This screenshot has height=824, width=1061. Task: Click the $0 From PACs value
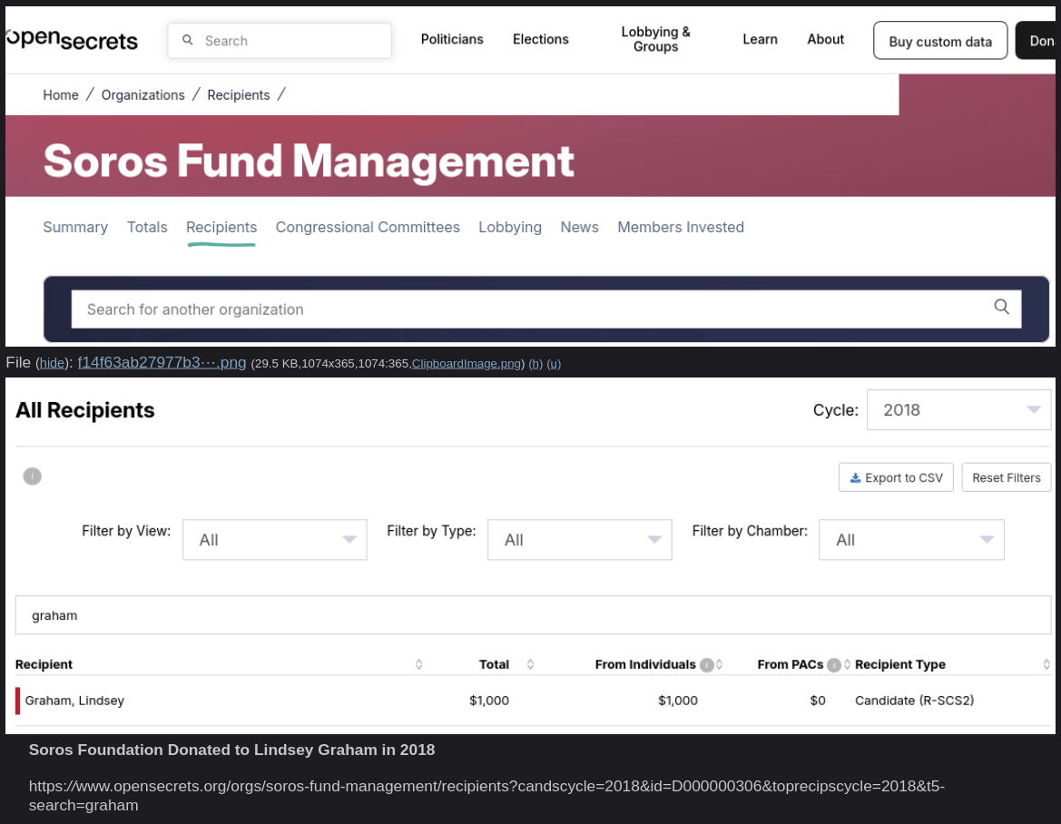818,701
